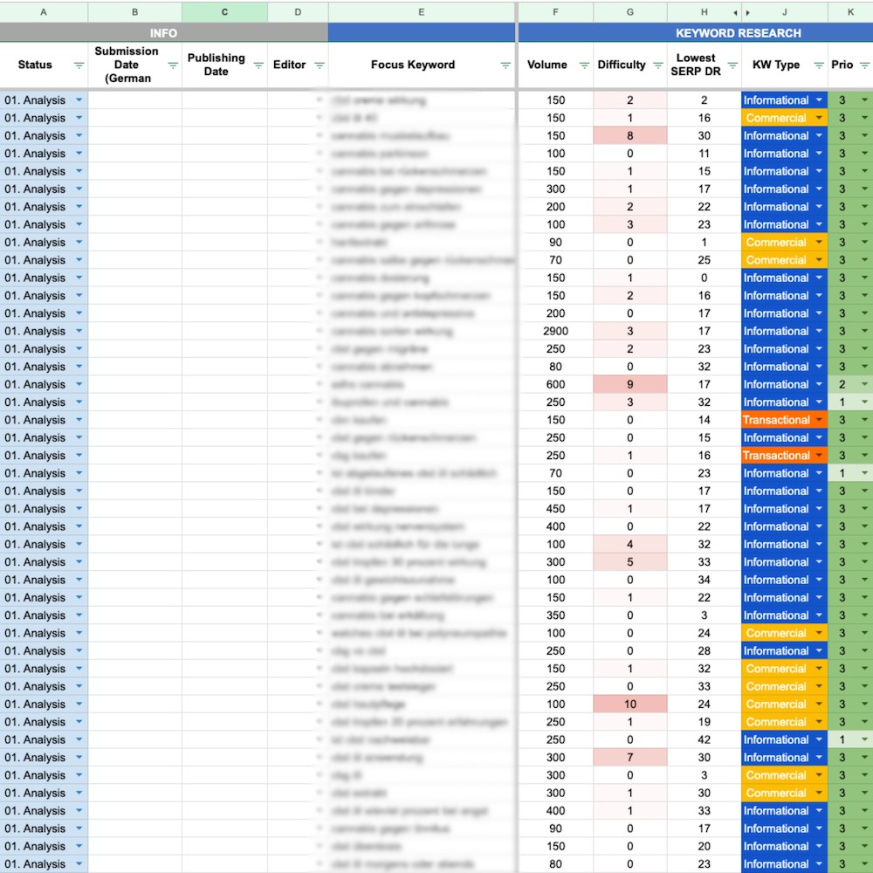
Task: Select the Lowest SERP DR cell showing 20
Action: (704, 846)
